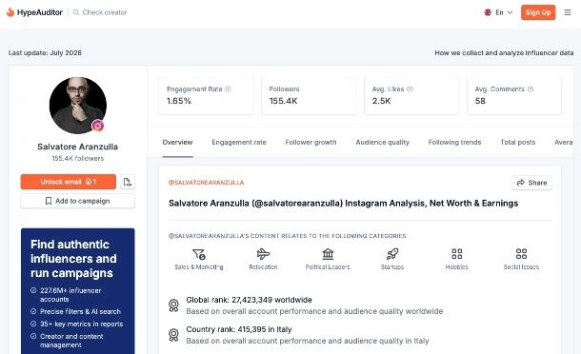Click the Followers 155.4K stat card

(309, 95)
